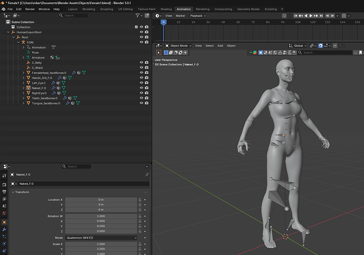Toggle the auto-keying record button
The height and width of the screenshot is (255, 364).
pyautogui.click(x=284, y=16)
